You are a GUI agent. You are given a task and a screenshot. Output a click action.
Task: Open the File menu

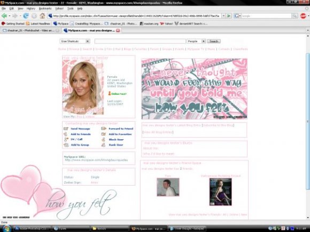[4, 9]
